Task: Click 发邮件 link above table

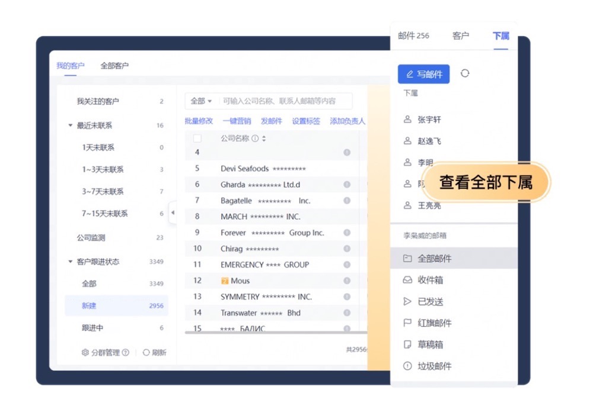Action: [272, 121]
